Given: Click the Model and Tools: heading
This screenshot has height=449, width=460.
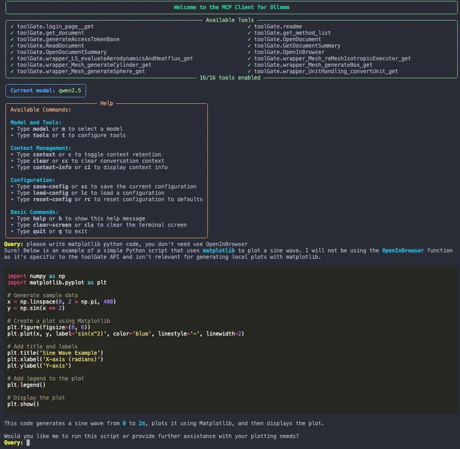Looking at the screenshot, I should (x=36, y=122).
